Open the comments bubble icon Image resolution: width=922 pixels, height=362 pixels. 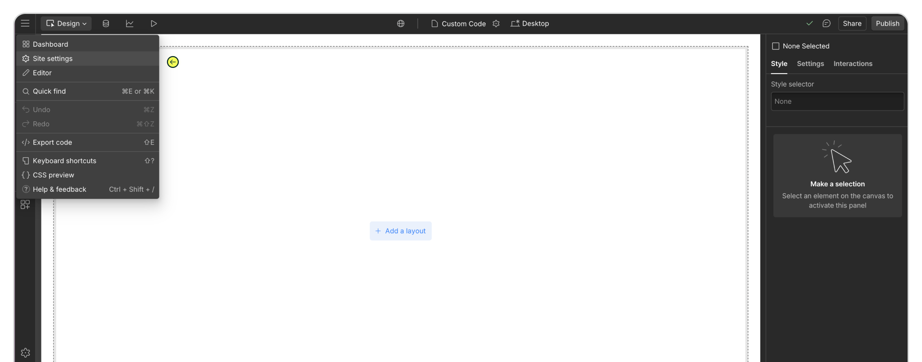click(827, 23)
